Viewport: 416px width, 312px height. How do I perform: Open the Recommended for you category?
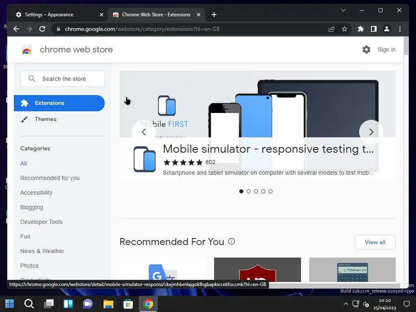(50, 178)
